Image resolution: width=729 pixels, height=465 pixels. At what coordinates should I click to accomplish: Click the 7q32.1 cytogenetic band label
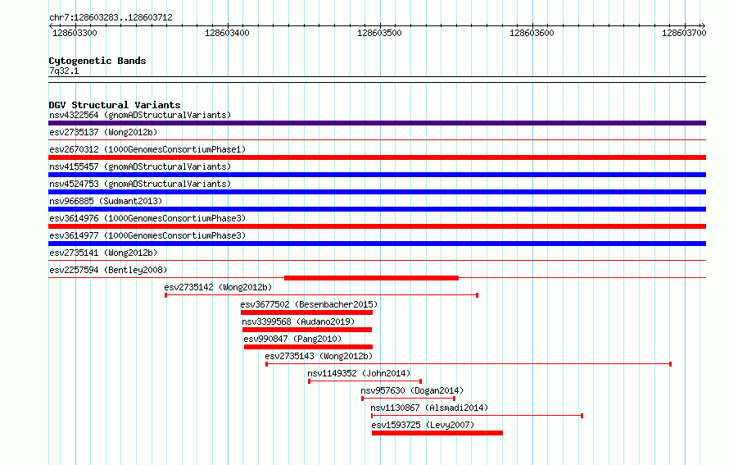point(64,71)
